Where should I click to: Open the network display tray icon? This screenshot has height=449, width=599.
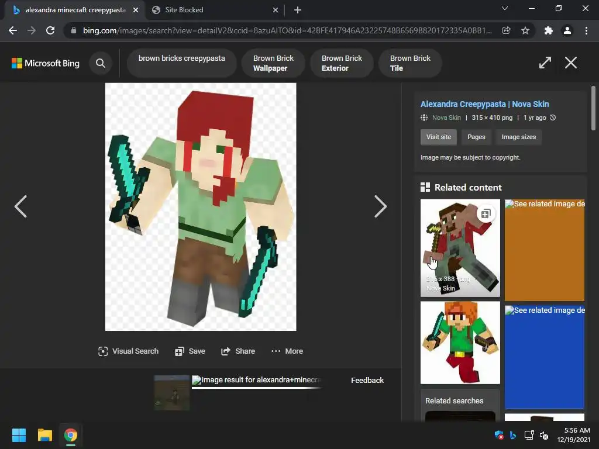(x=529, y=435)
